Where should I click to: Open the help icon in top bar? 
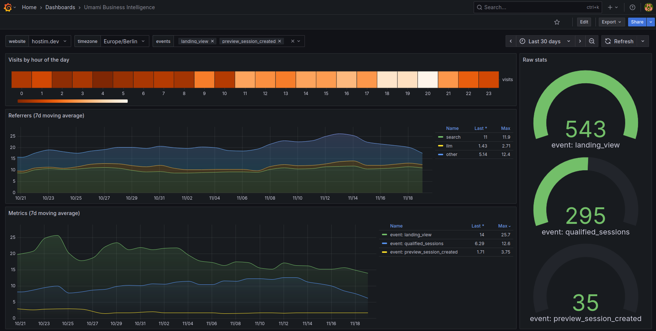[x=632, y=7]
